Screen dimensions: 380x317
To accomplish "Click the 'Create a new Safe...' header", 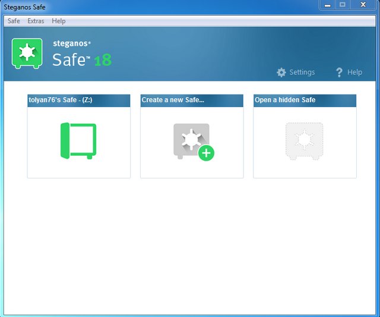I will (191, 101).
